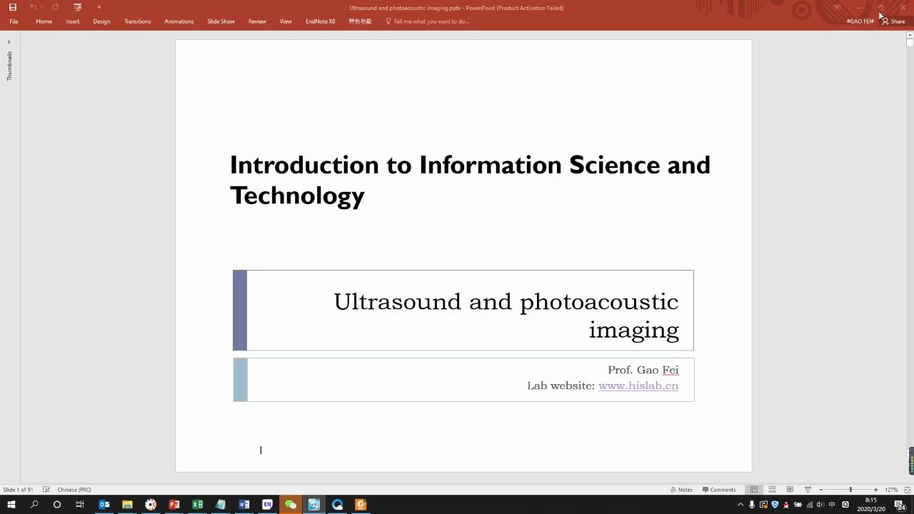
Task: Go to the Design tab
Action: tap(101, 21)
